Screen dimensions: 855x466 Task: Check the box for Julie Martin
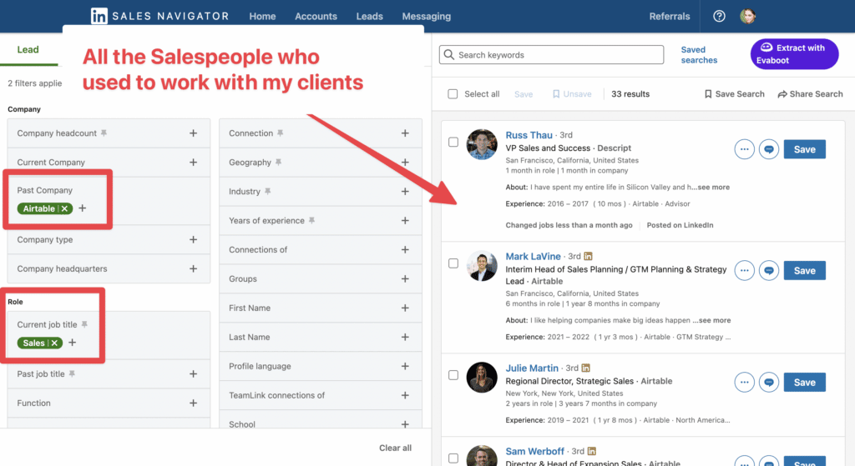pos(453,375)
